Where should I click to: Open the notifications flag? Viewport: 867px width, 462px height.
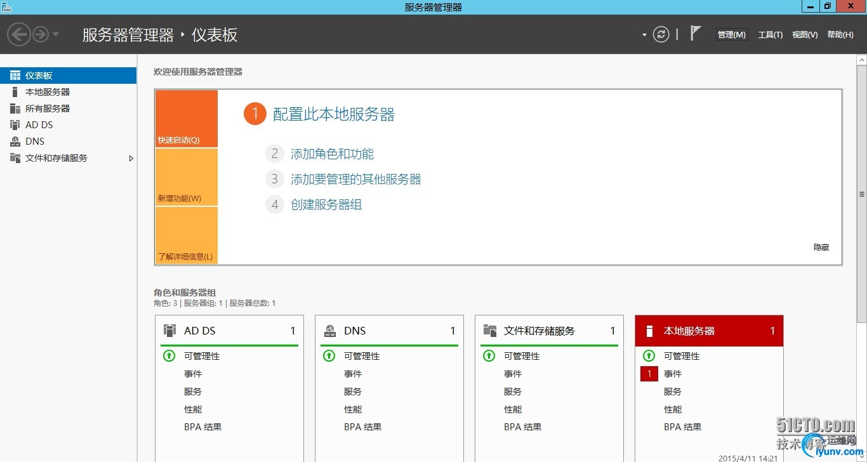[696, 34]
